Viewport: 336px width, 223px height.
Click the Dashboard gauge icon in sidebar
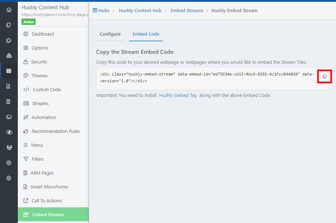[26, 34]
